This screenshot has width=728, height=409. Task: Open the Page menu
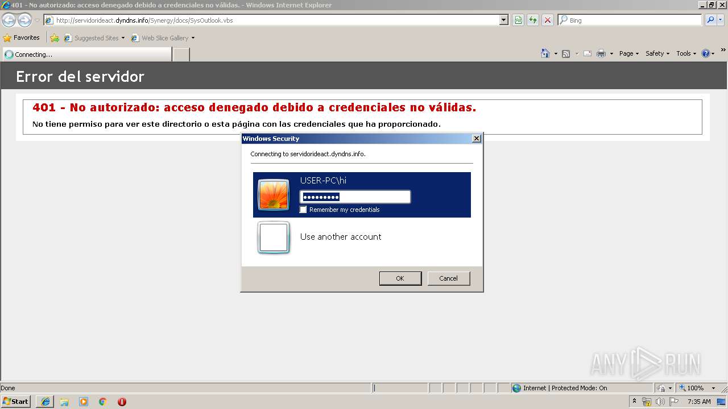[629, 53]
